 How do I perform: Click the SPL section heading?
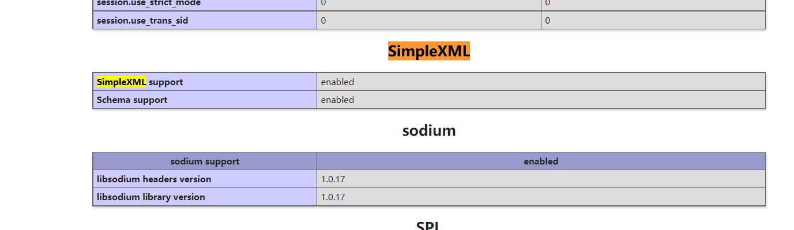point(429,225)
